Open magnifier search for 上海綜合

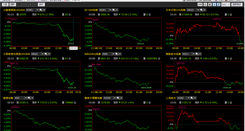click(192, 98)
